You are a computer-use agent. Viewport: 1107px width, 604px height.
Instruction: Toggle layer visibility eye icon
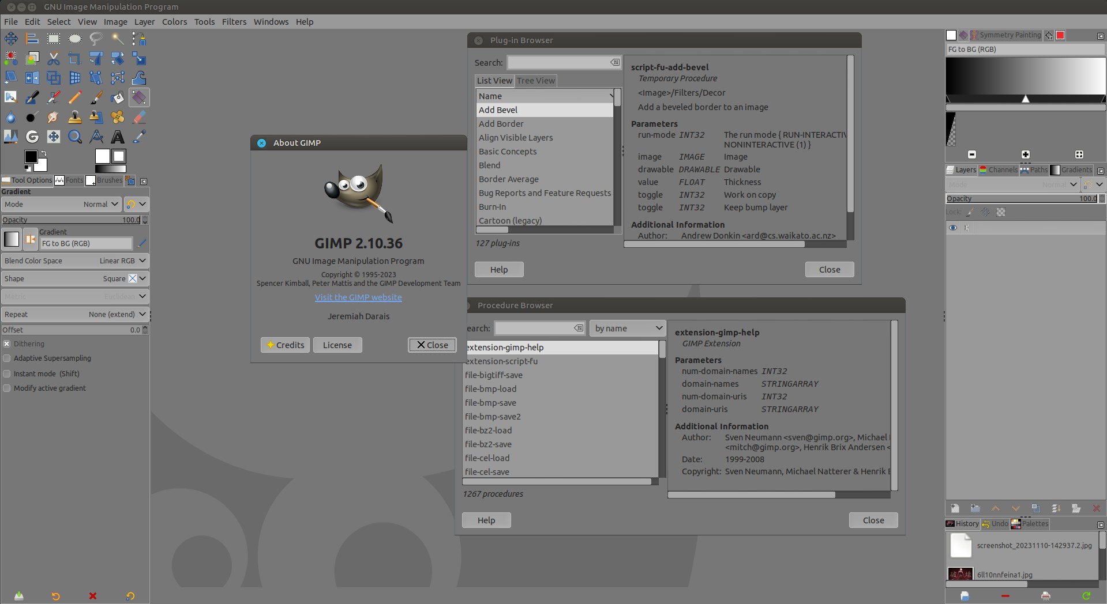953,228
